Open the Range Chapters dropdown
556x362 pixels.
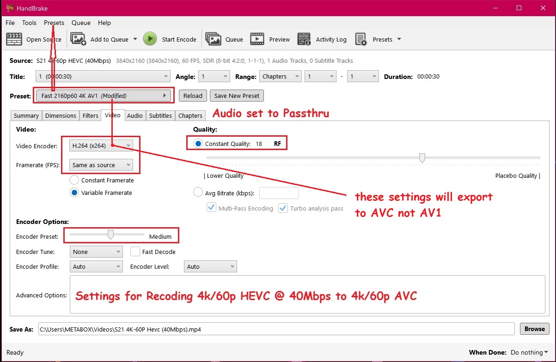click(x=280, y=77)
